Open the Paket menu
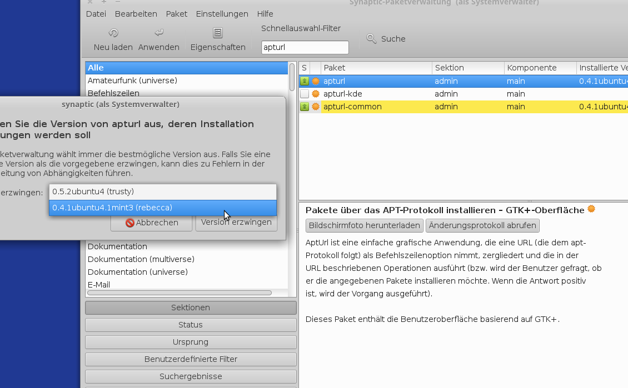Viewport: 628px width, 388px height. tap(177, 14)
